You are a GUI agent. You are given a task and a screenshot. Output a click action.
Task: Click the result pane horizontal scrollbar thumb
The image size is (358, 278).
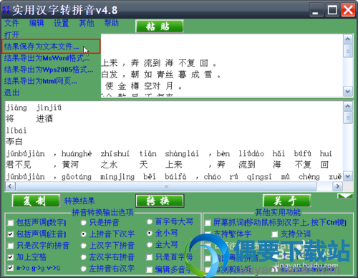click(x=166, y=186)
